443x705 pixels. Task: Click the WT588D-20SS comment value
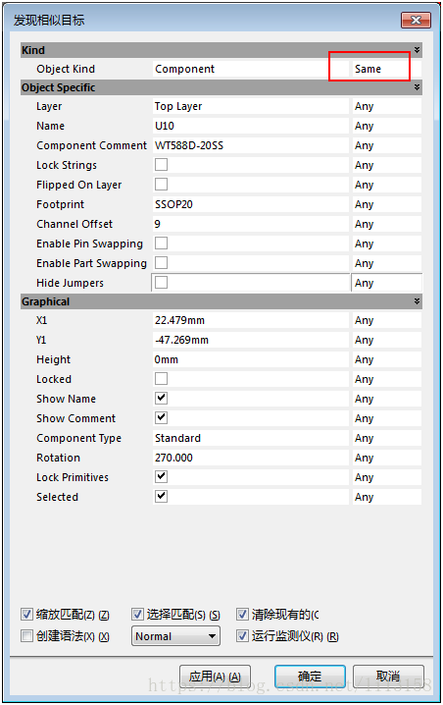[x=251, y=145]
